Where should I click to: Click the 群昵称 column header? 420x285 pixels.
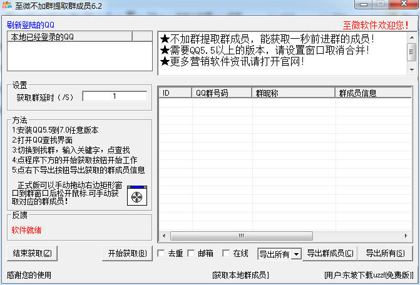click(293, 93)
